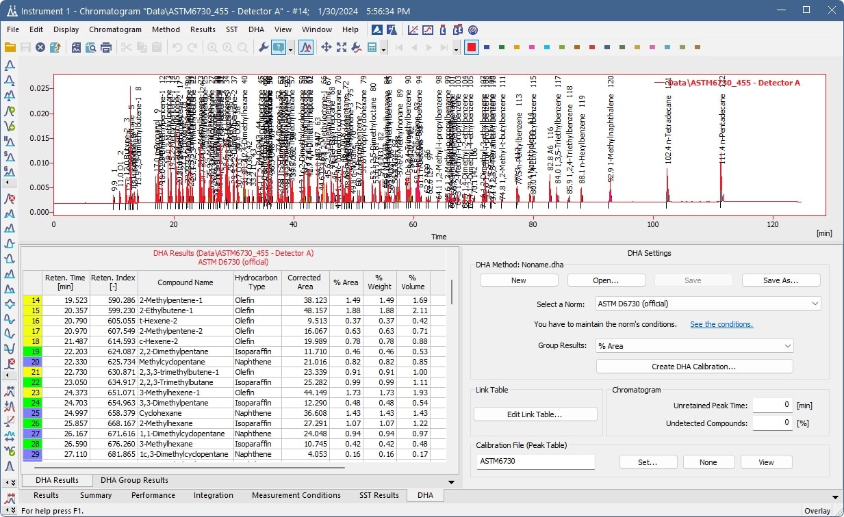Screen dimensions: 844x517
Task: Click the print preview icon
Action: (90, 47)
